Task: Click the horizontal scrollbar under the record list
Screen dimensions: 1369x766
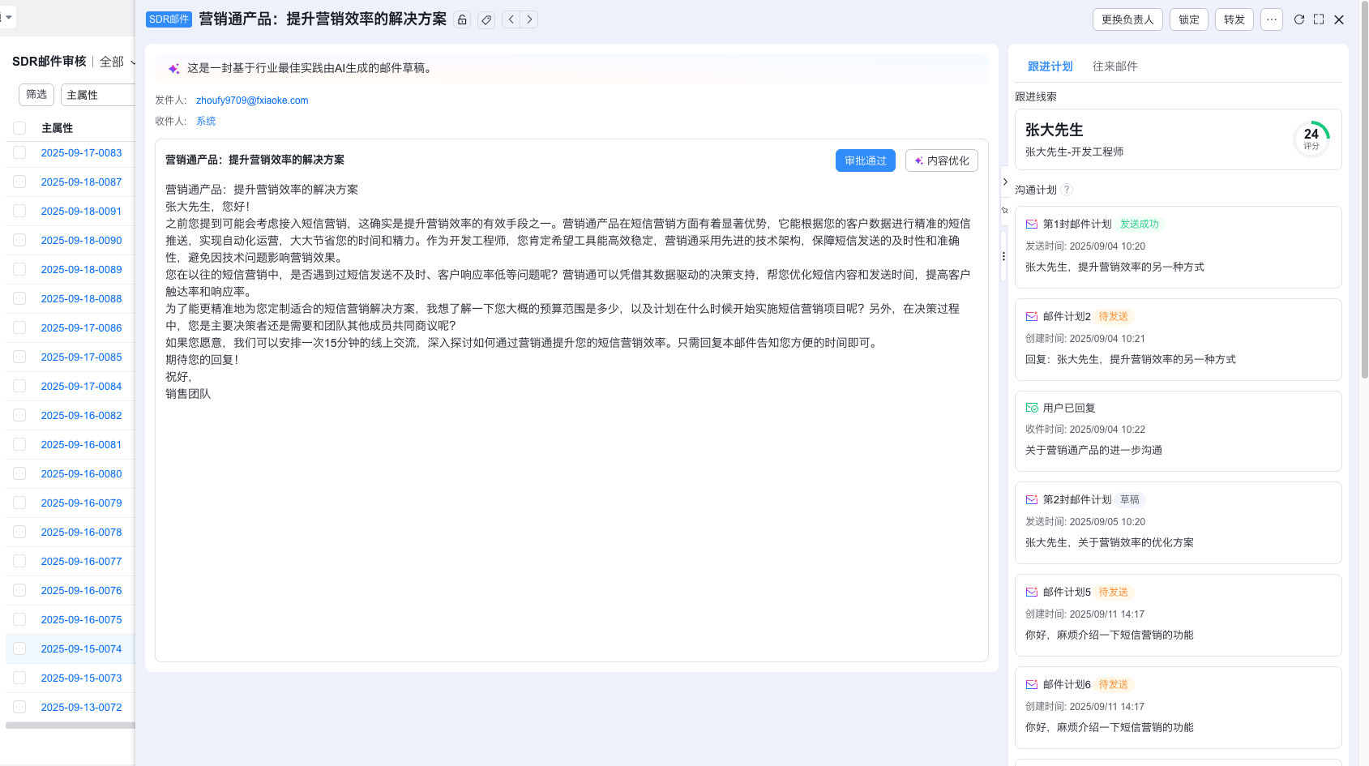Action: (69, 725)
